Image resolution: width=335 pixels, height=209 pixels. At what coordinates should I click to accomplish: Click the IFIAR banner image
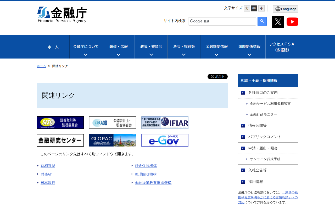click(165, 123)
